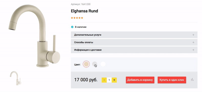The width and height of the screenshot is (202, 92).
Task: Click the blue in-stock checkmark icon
Action: pos(72,27)
